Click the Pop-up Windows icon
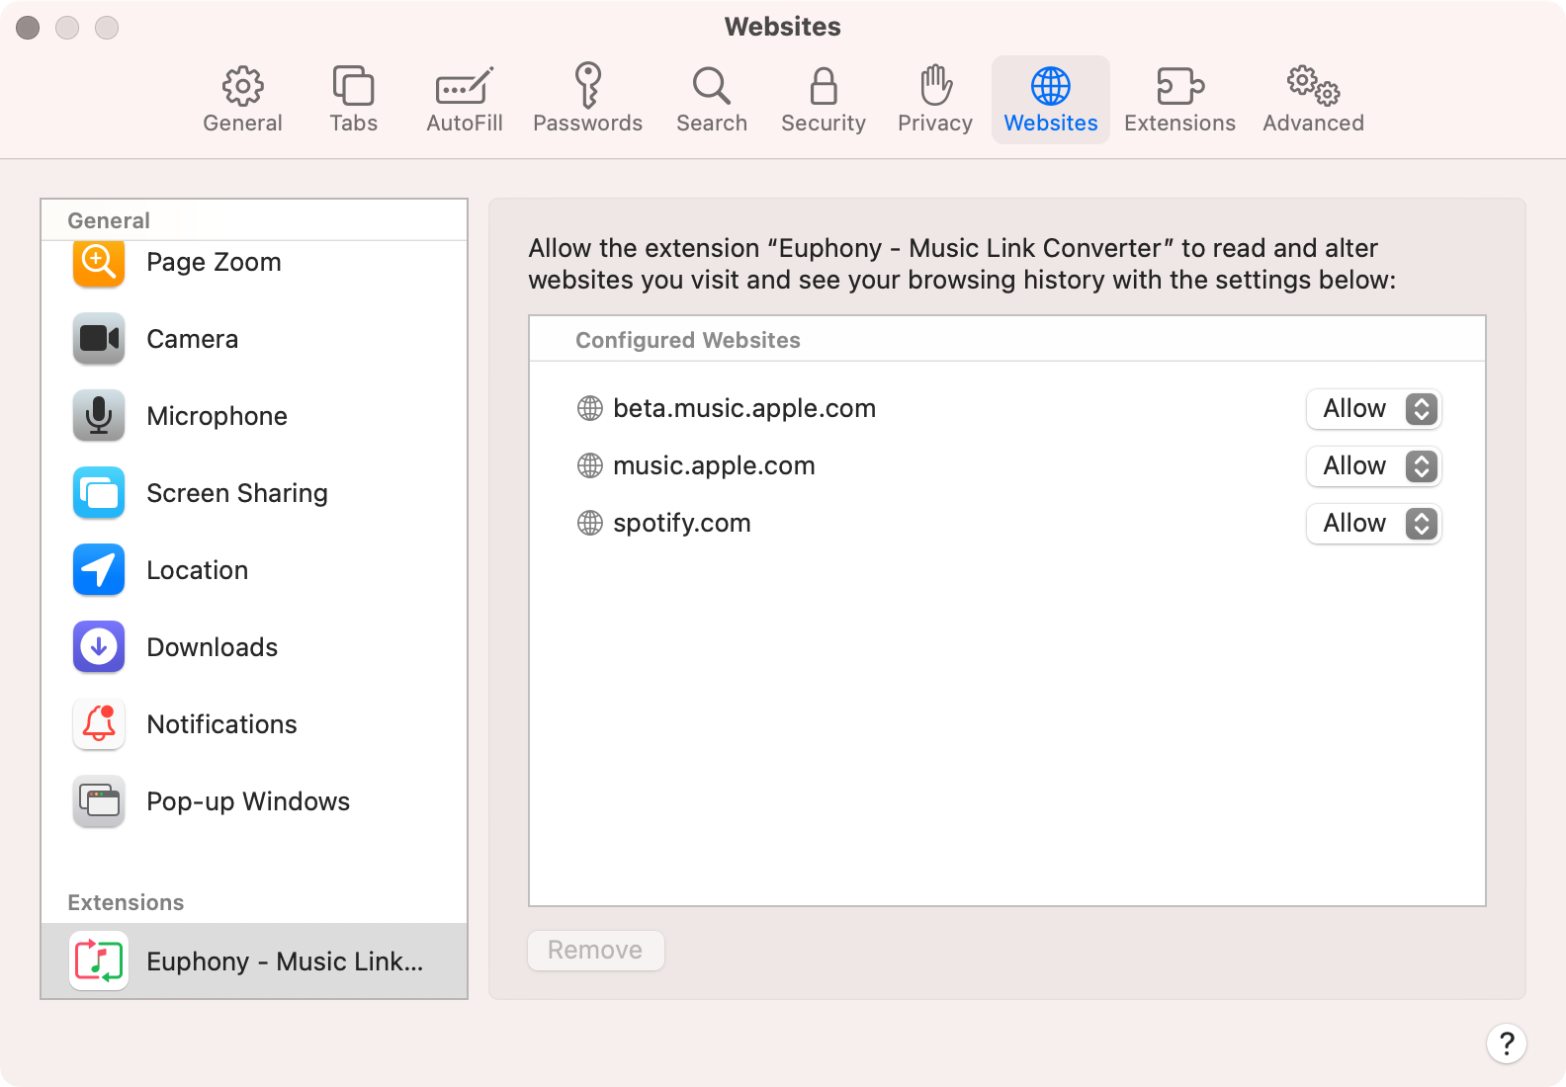The height and width of the screenshot is (1087, 1566). pos(99,801)
